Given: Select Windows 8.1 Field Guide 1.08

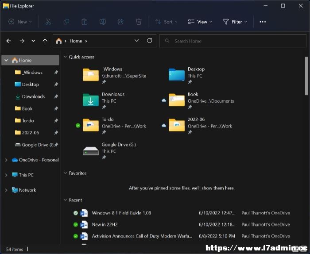Looking at the screenshot, I should click(121, 213).
